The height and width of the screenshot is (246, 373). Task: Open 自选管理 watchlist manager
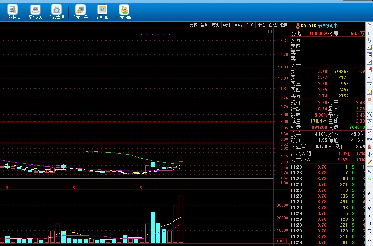coord(56,12)
